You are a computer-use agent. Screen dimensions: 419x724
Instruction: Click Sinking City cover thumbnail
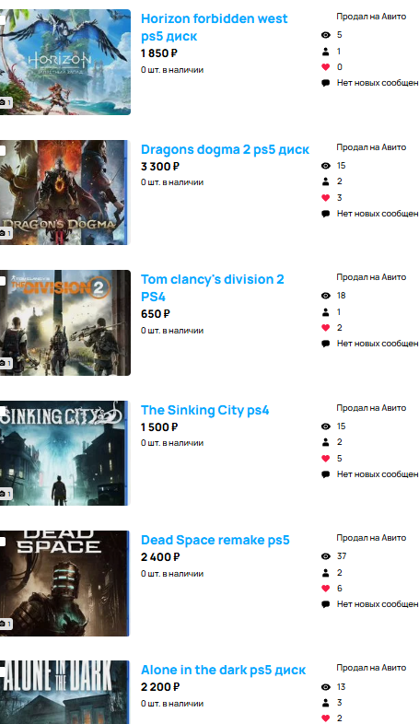[65, 453]
